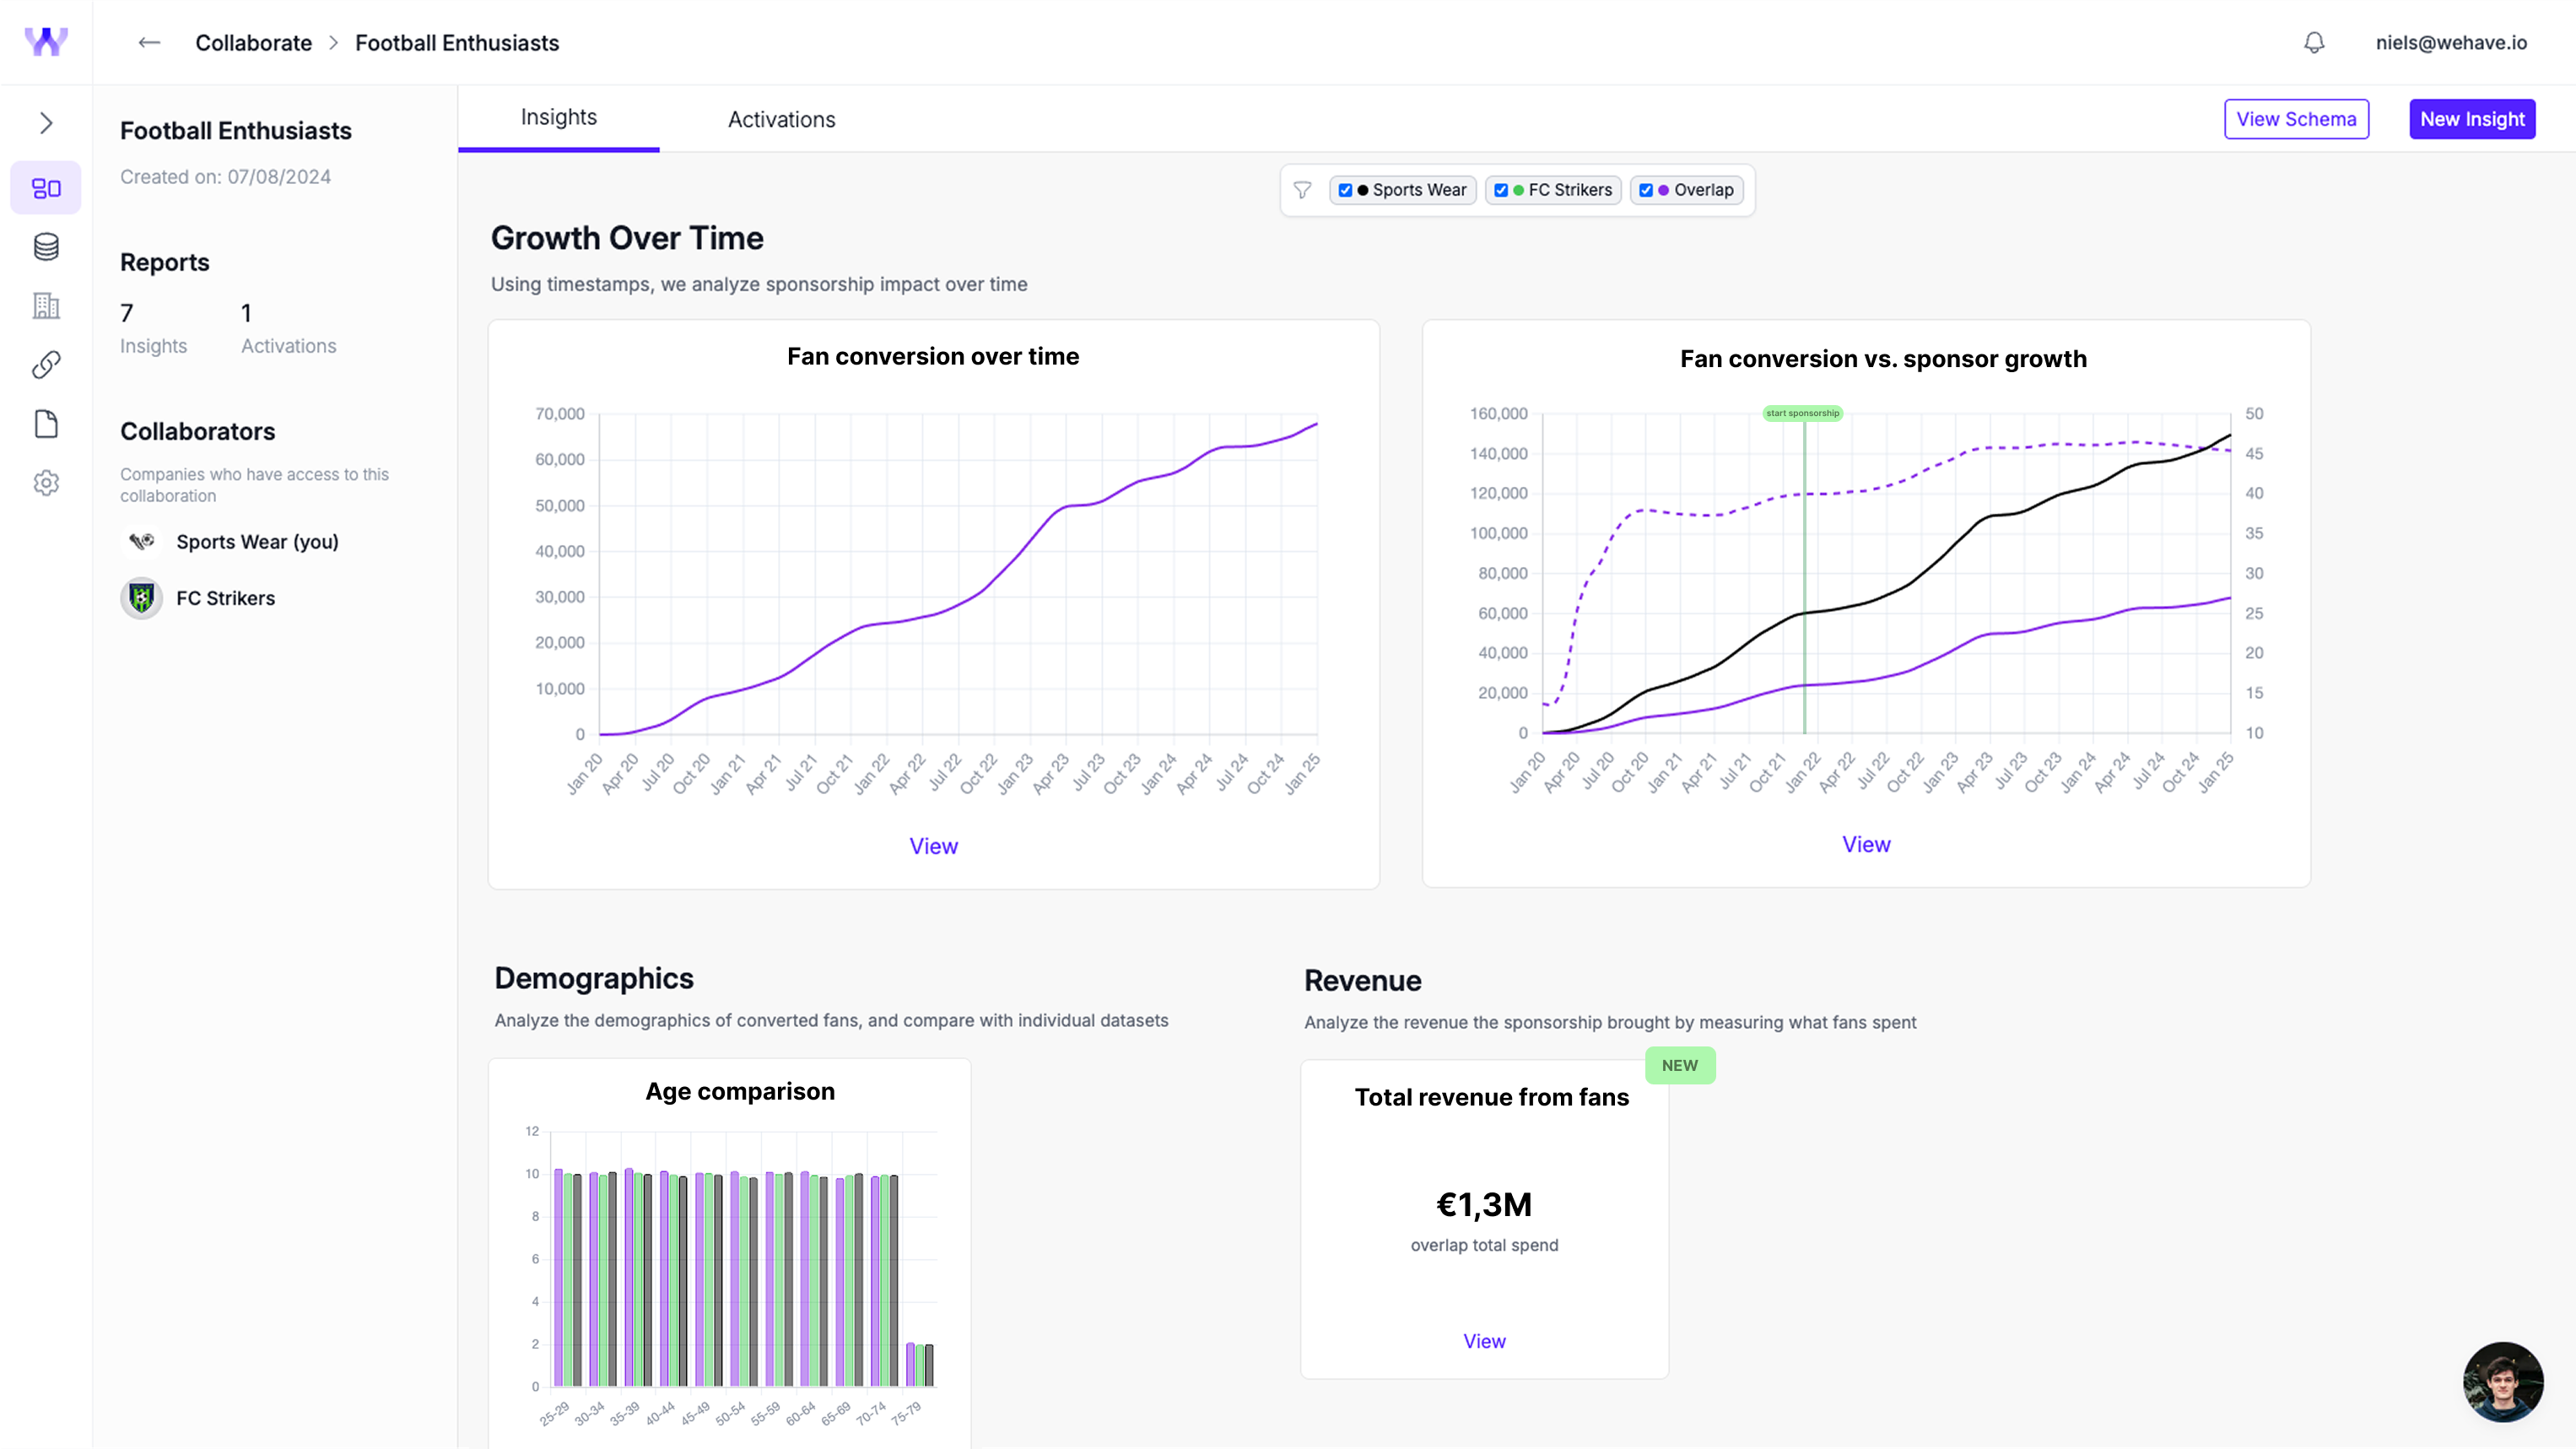Open settings via the gear icon
Viewport: 2576px width, 1449px height.
coord(46,482)
